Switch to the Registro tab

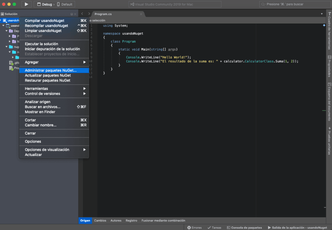(131, 221)
